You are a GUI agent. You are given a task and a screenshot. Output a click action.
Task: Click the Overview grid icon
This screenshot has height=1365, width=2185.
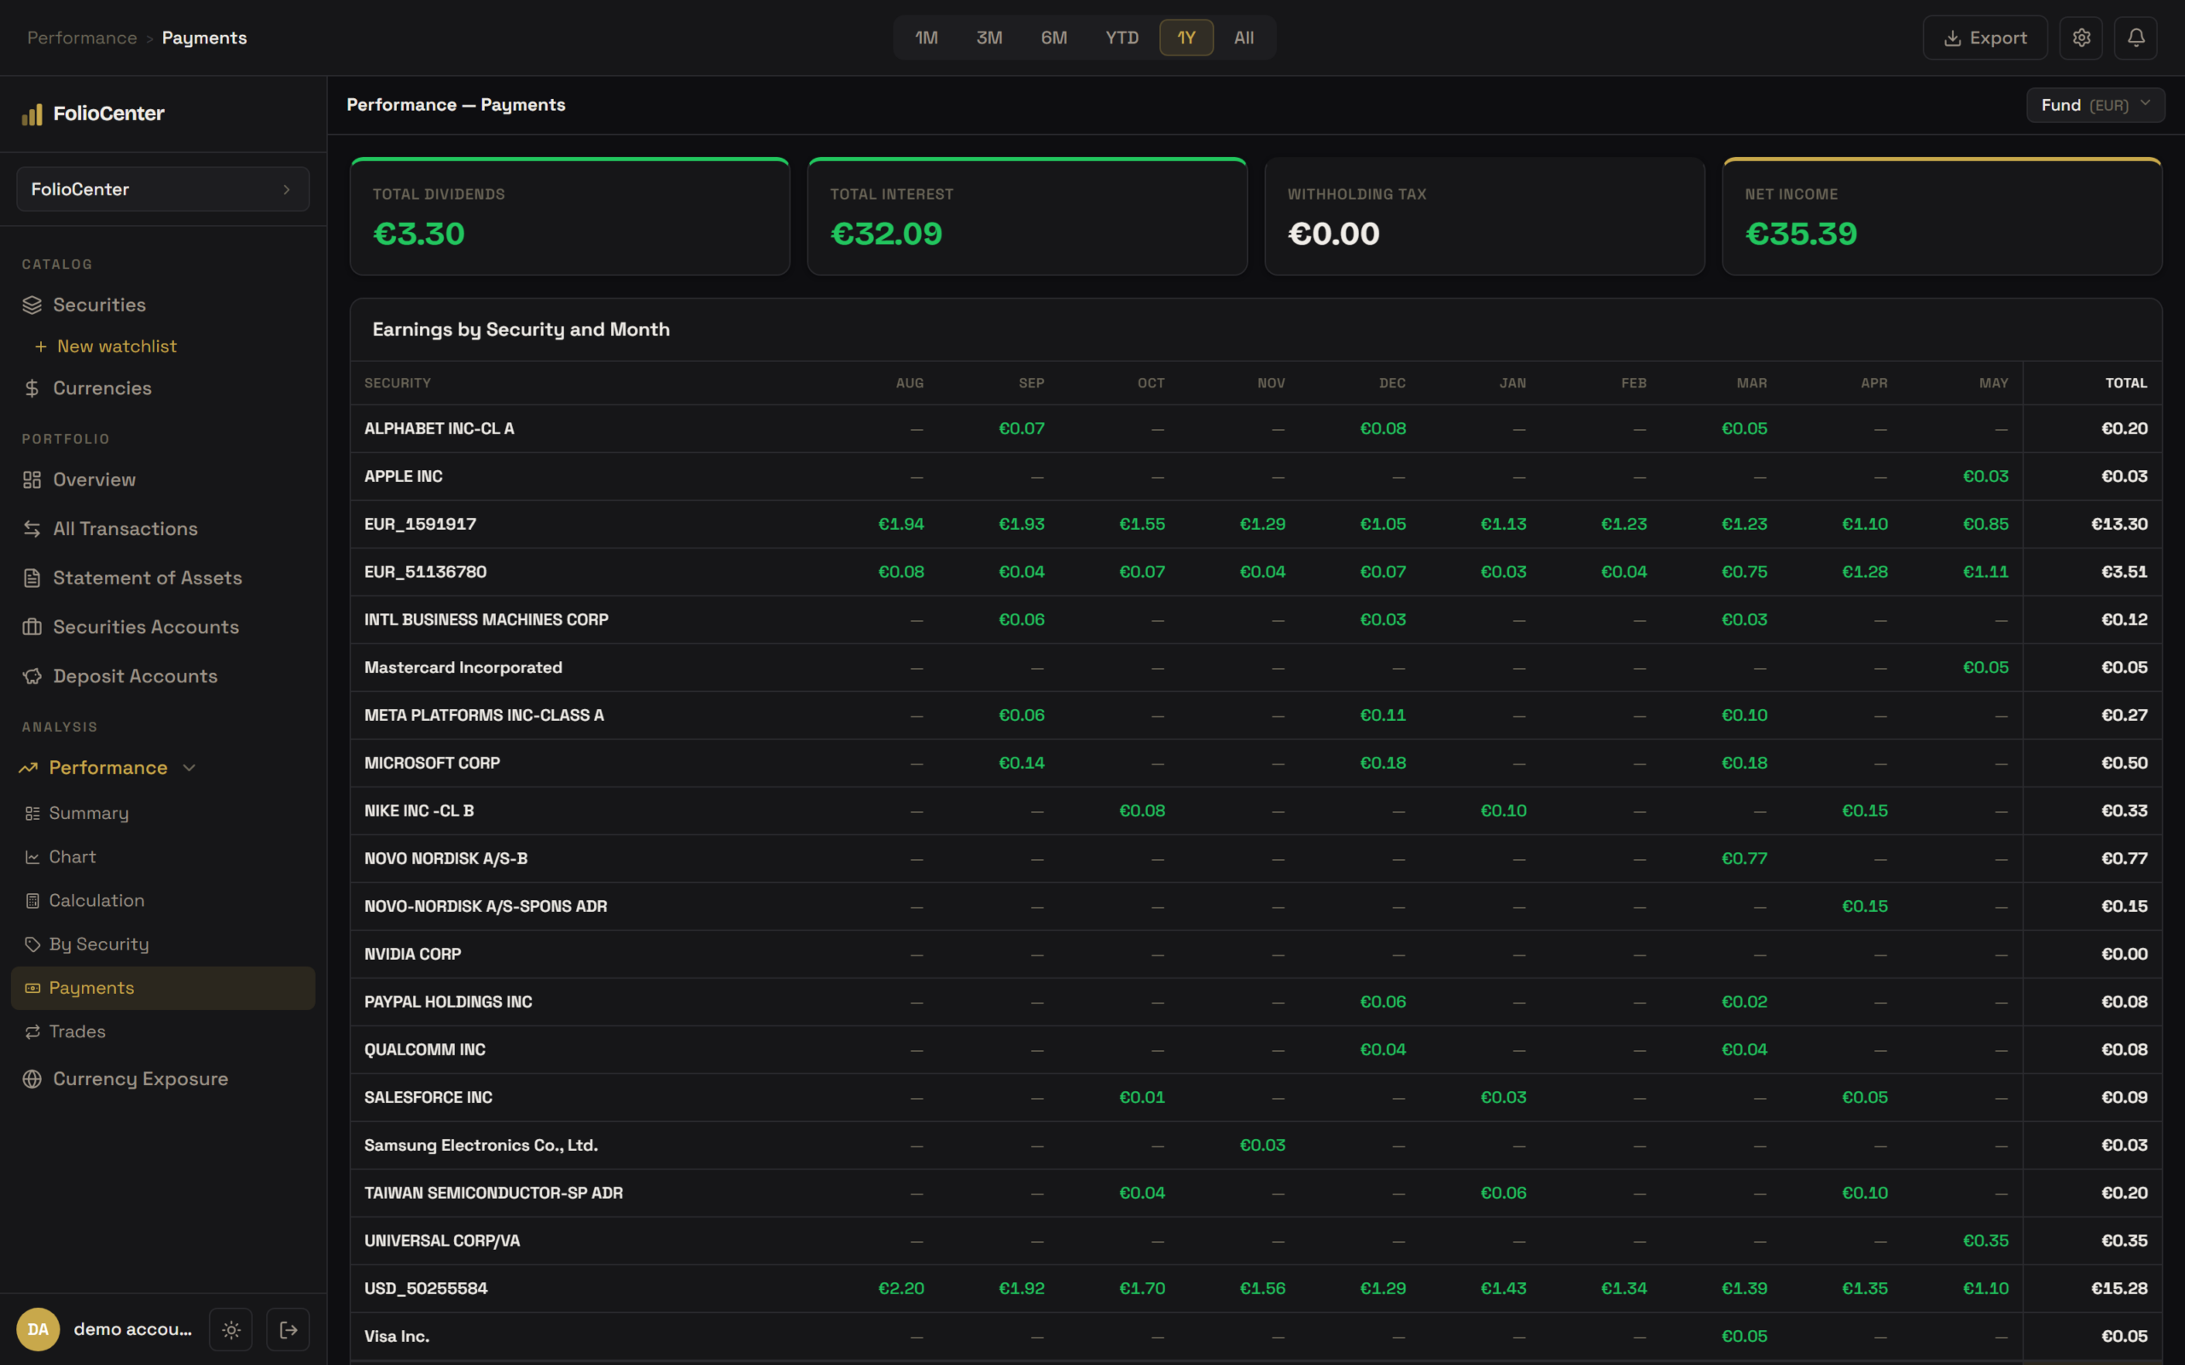point(32,480)
